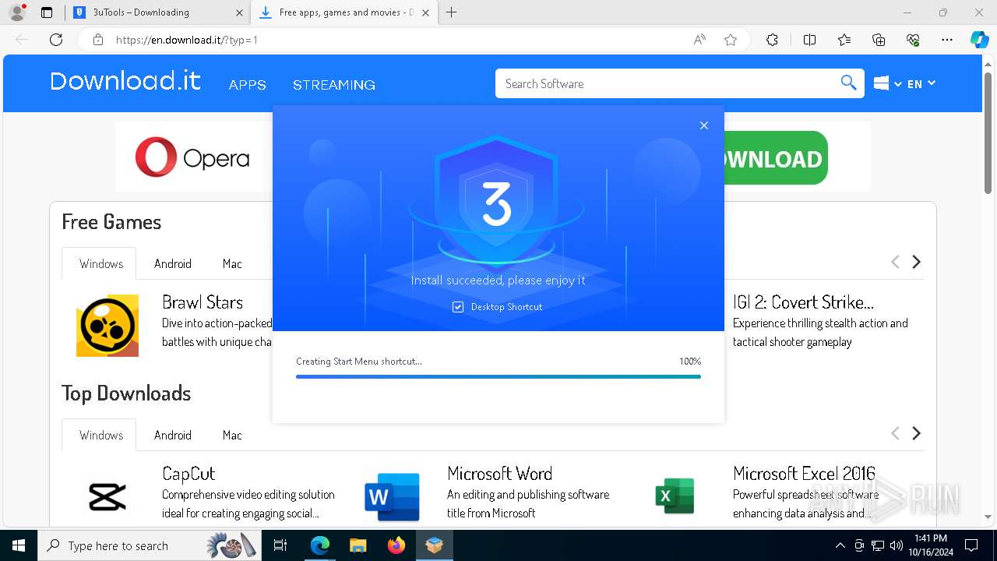Show next Top Downloads arrow
Image resolution: width=997 pixels, height=561 pixels.
(x=917, y=433)
